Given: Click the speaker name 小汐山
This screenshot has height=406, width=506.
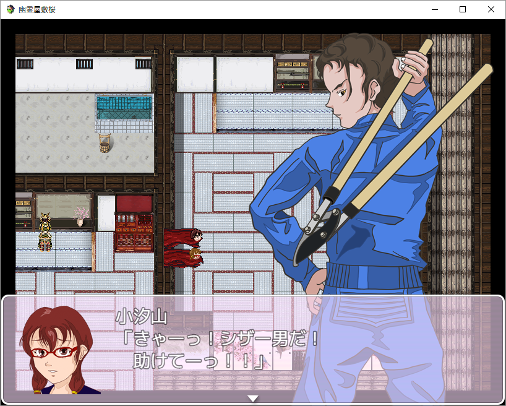Looking at the screenshot, I should [141, 316].
